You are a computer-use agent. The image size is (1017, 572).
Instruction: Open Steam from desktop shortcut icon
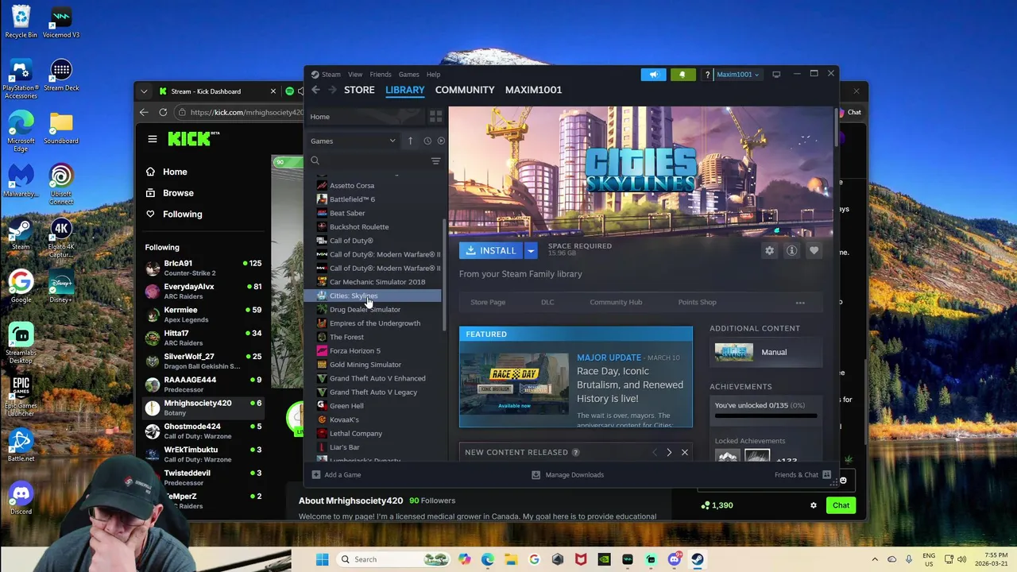point(21,236)
